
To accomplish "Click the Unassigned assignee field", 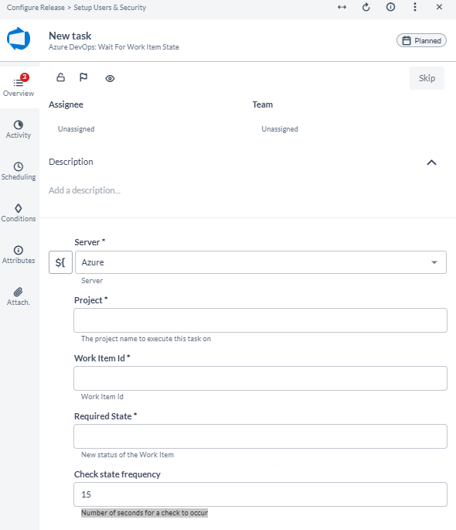I will coord(77,129).
